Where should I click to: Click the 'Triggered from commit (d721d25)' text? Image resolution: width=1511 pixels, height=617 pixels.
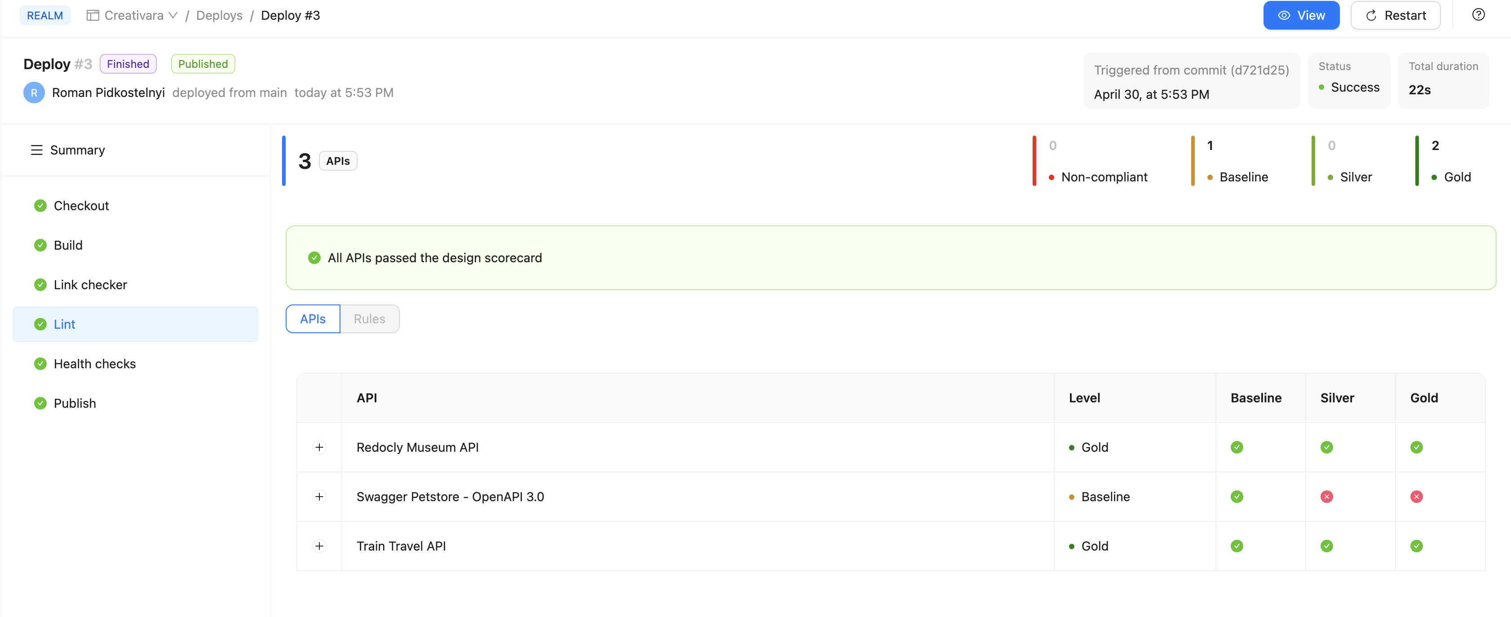click(1191, 70)
